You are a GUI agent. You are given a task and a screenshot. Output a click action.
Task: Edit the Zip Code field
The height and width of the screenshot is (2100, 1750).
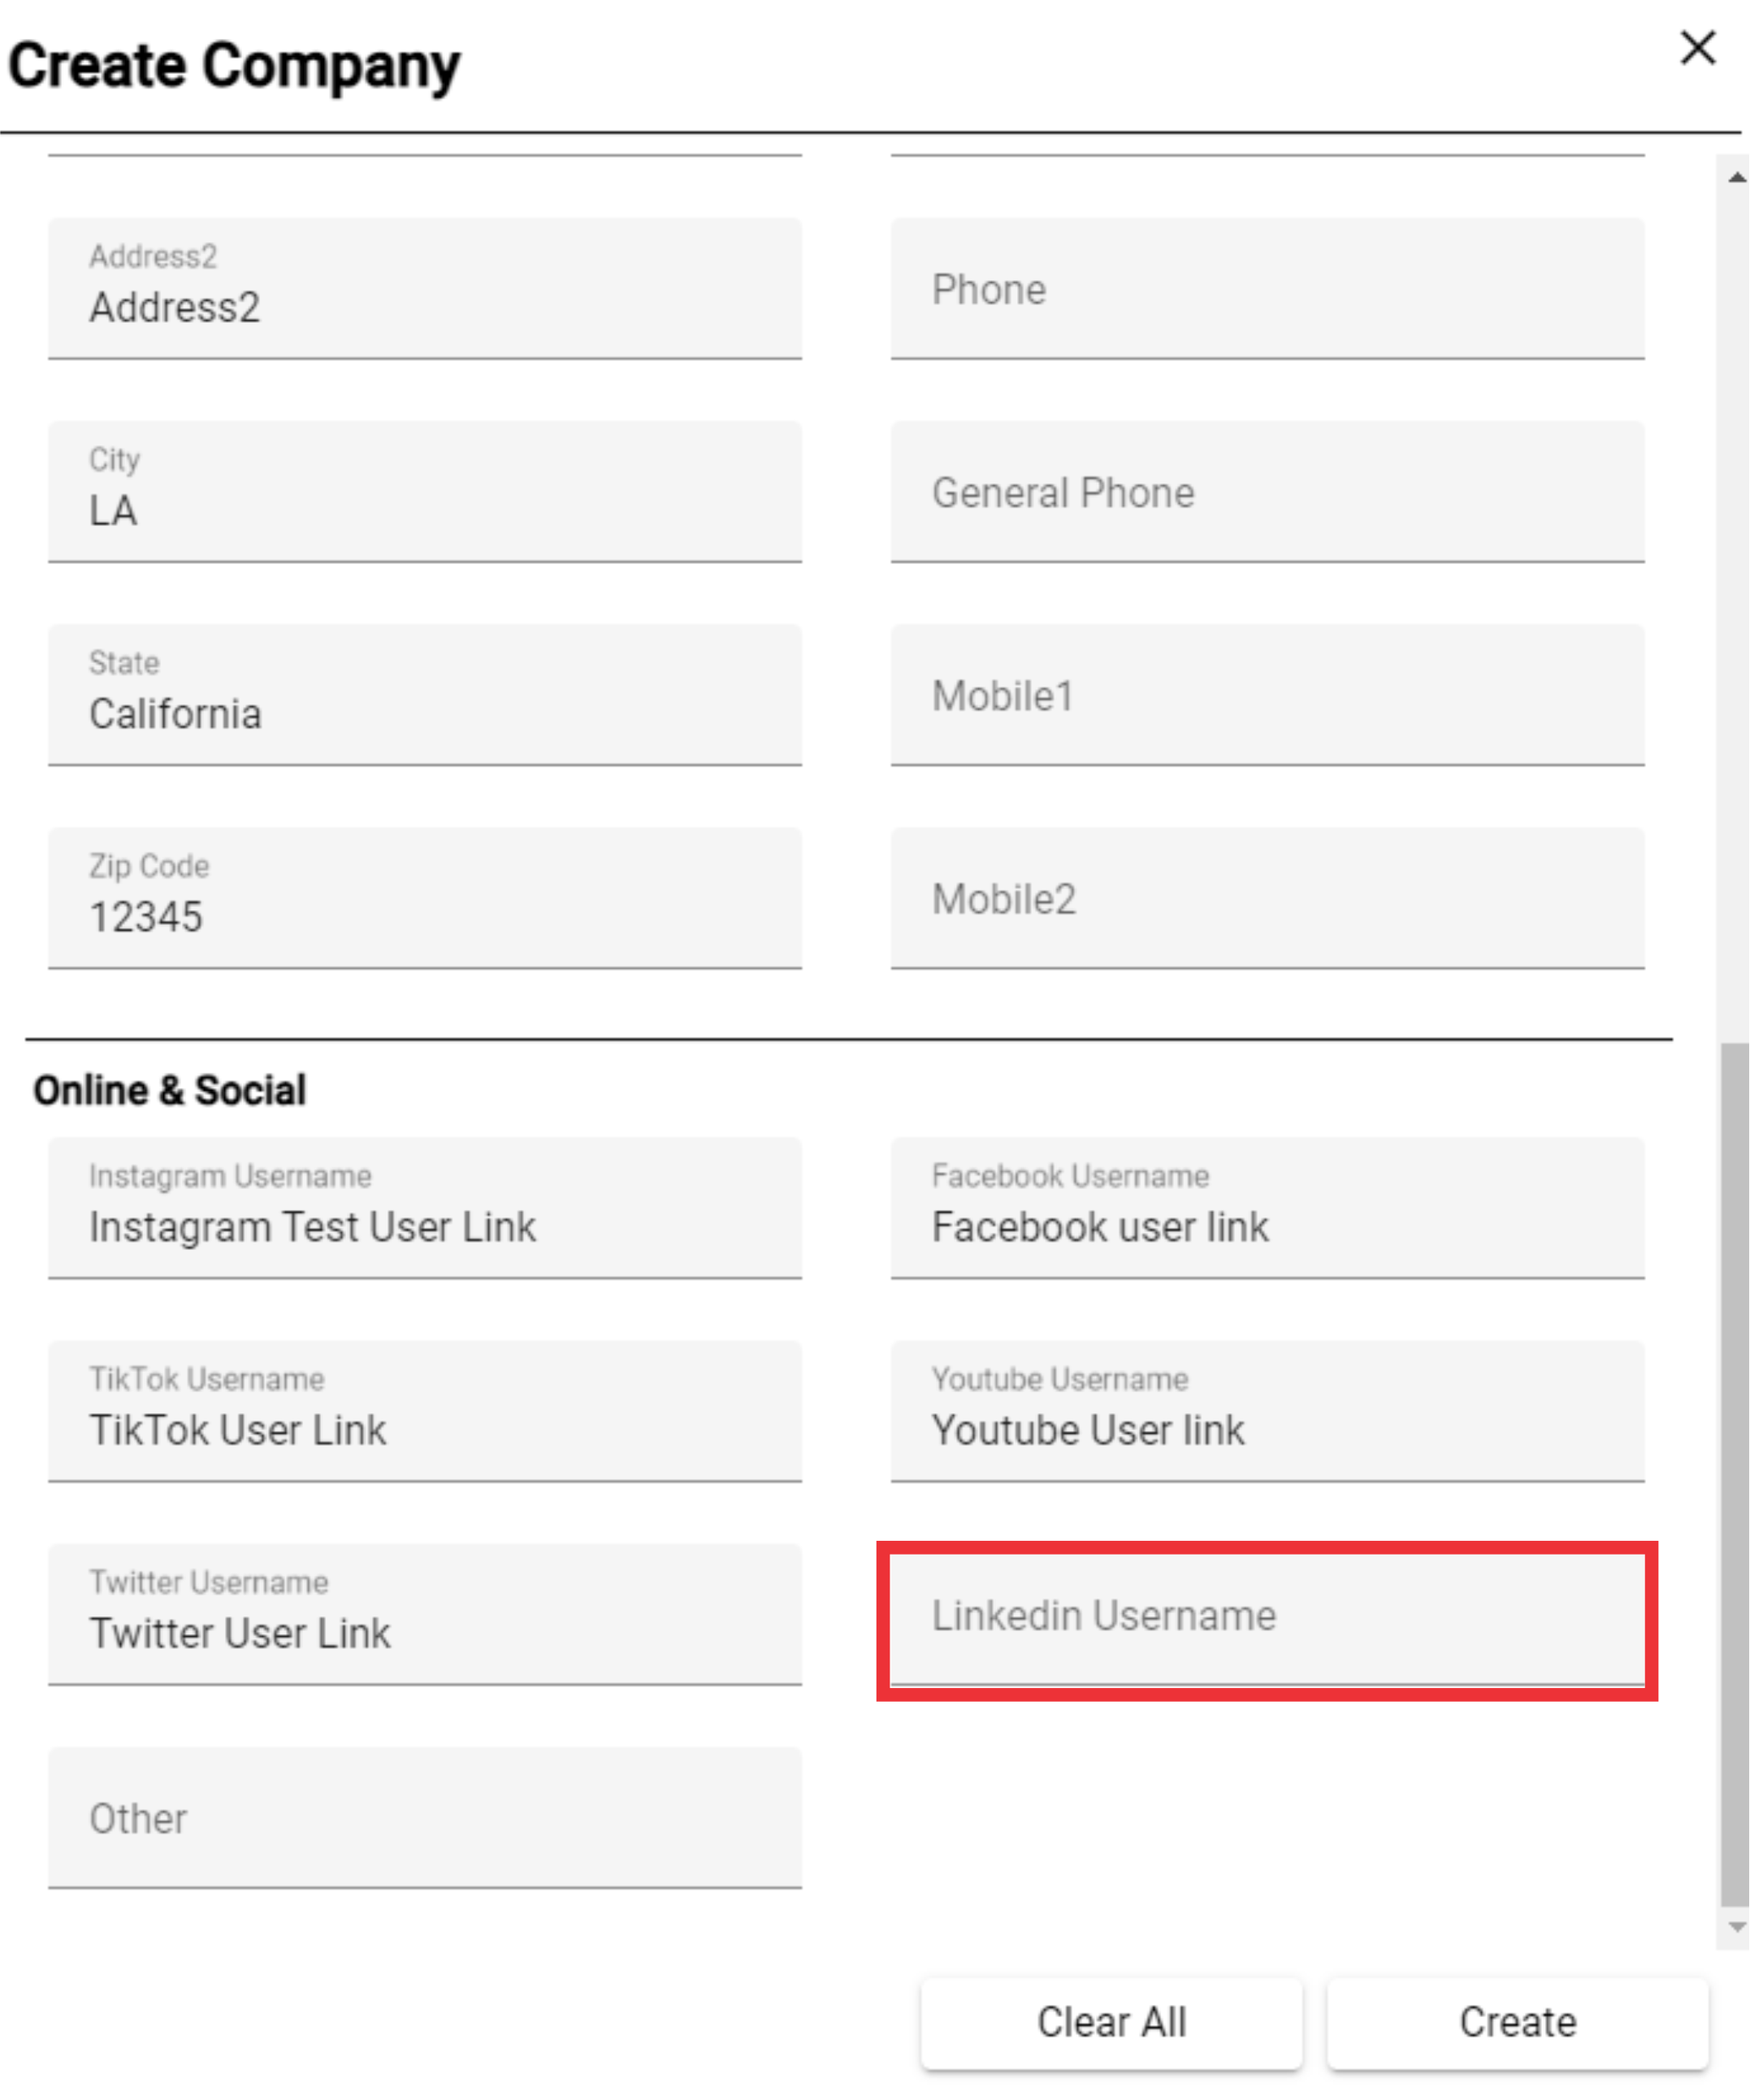(x=425, y=899)
